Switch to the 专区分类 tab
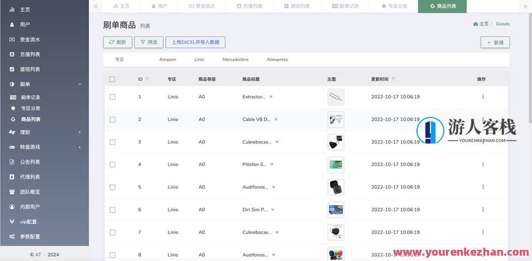Viewport: 532px width, 261px height. [394, 6]
